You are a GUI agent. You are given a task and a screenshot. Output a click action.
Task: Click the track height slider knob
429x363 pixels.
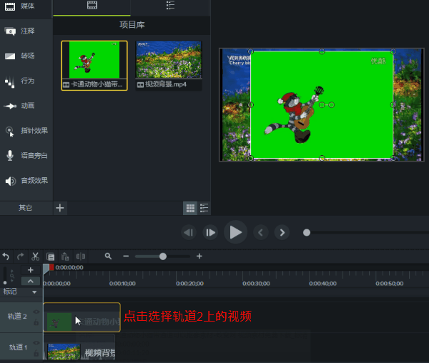click(x=5, y=283)
